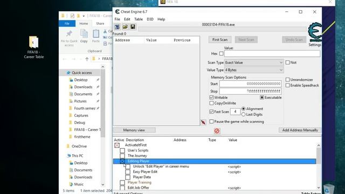This screenshot has width=345, height=194.
Task: Enable the Speedhack checkbox
Action: [287, 85]
